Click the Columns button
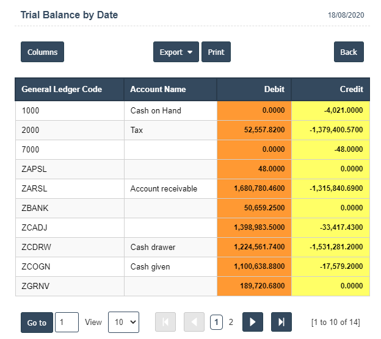 (42, 52)
